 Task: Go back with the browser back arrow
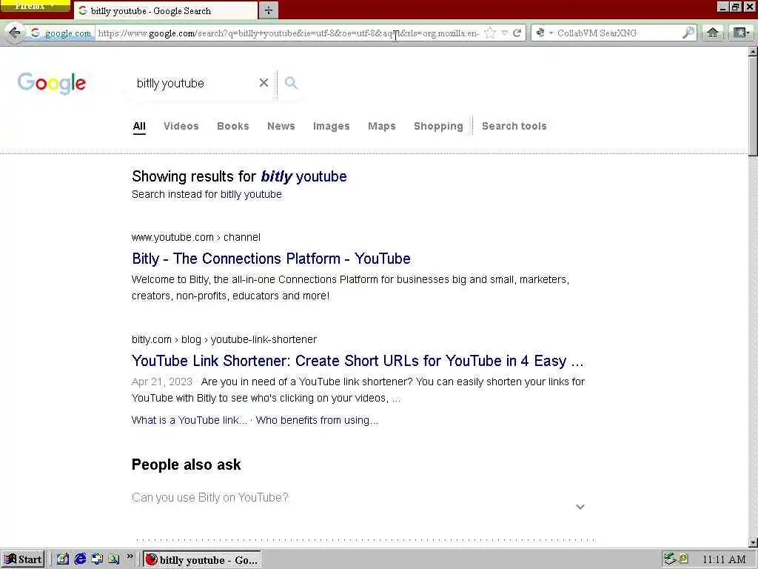click(x=15, y=33)
